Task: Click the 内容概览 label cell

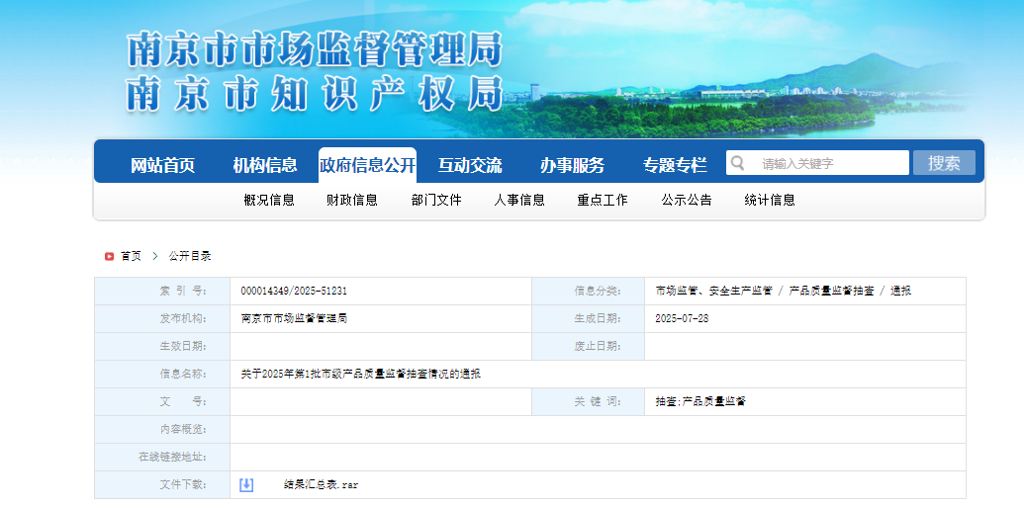Action: [x=162, y=430]
